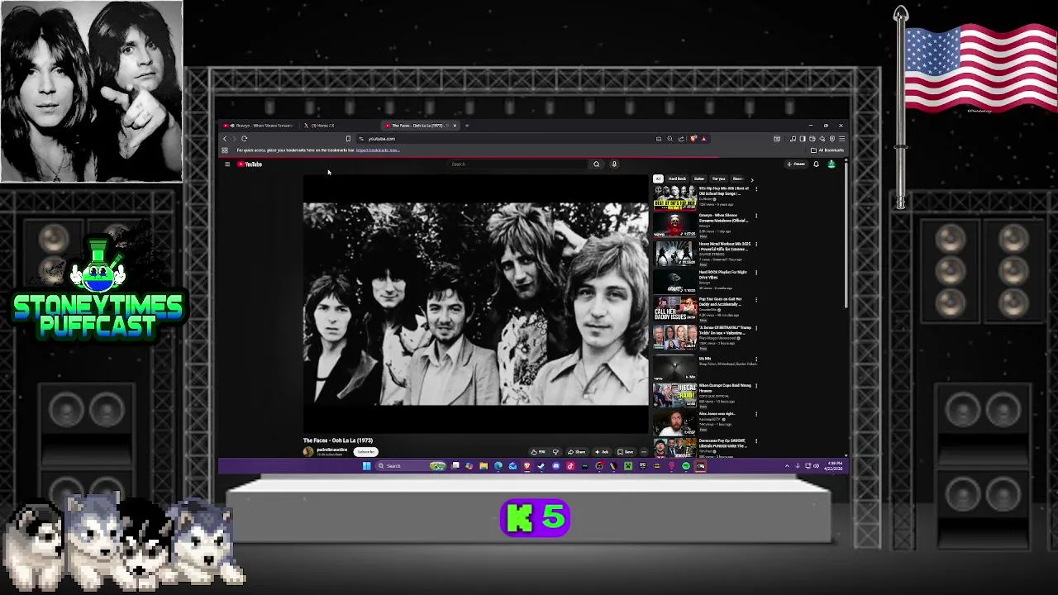Click the browser zoom magnifier icon
The height and width of the screenshot is (595, 1058).
click(670, 139)
